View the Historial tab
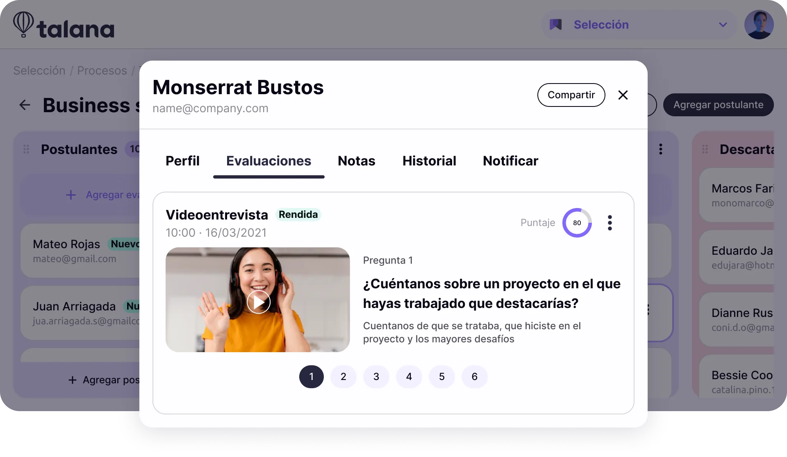The image size is (787, 457). (x=429, y=161)
